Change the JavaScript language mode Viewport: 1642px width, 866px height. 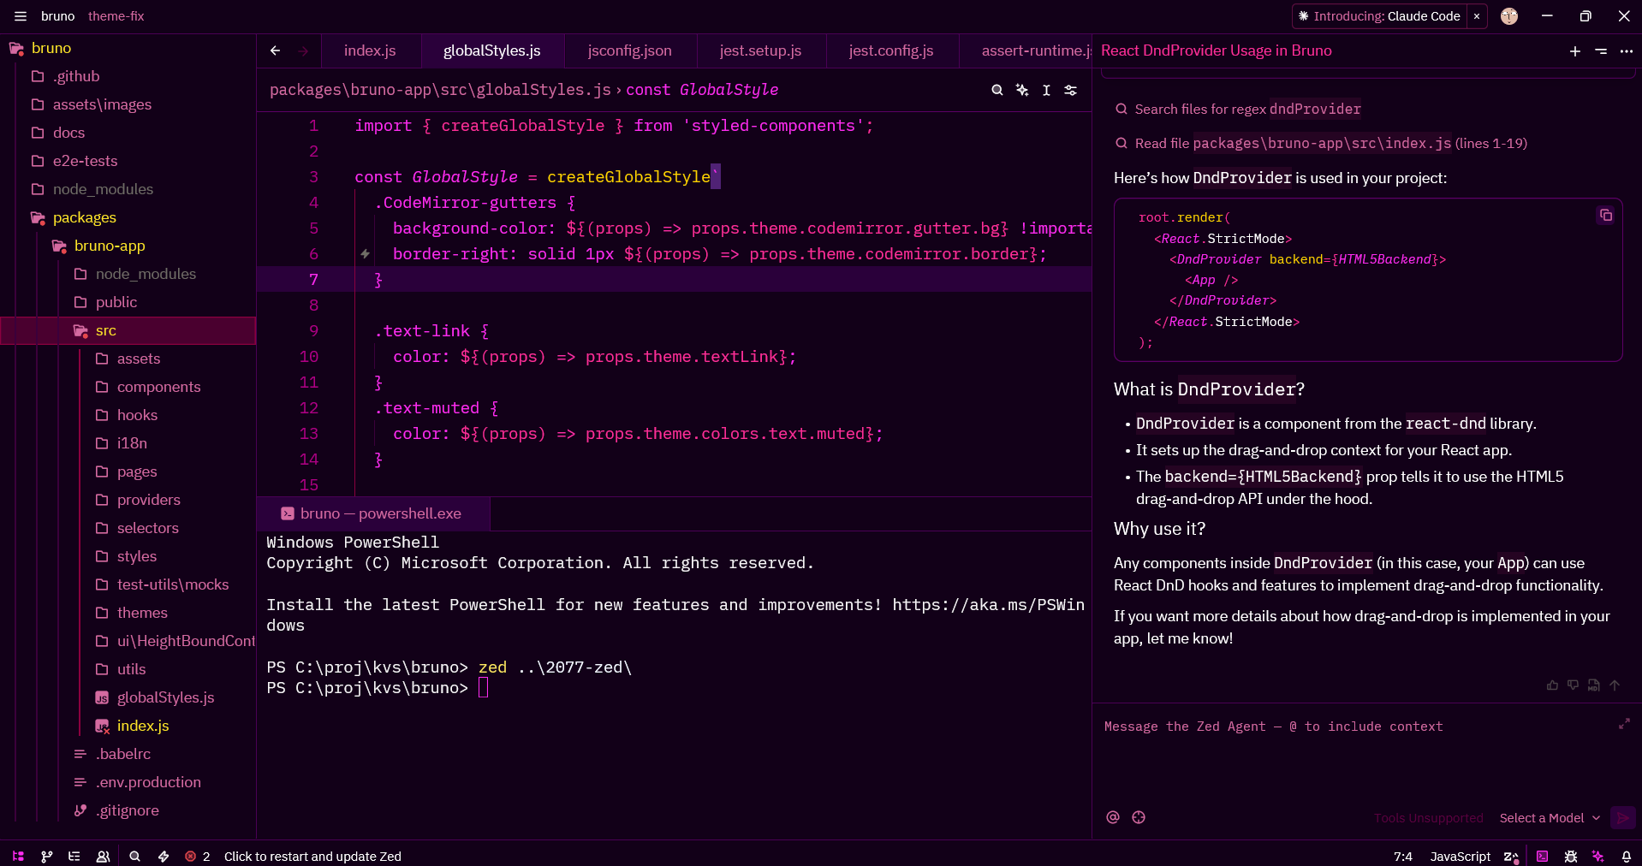click(x=1460, y=856)
